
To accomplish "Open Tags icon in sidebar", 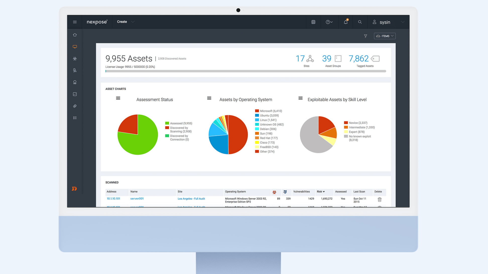I will 75,106.
